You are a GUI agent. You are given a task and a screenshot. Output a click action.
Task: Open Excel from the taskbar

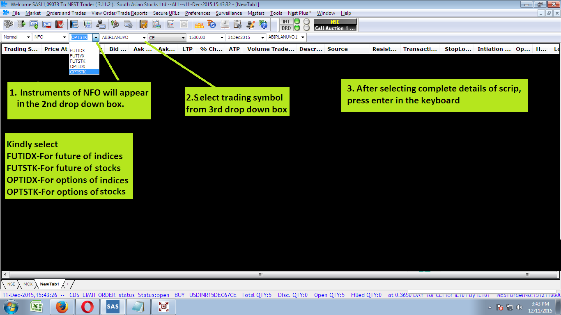[37, 307]
